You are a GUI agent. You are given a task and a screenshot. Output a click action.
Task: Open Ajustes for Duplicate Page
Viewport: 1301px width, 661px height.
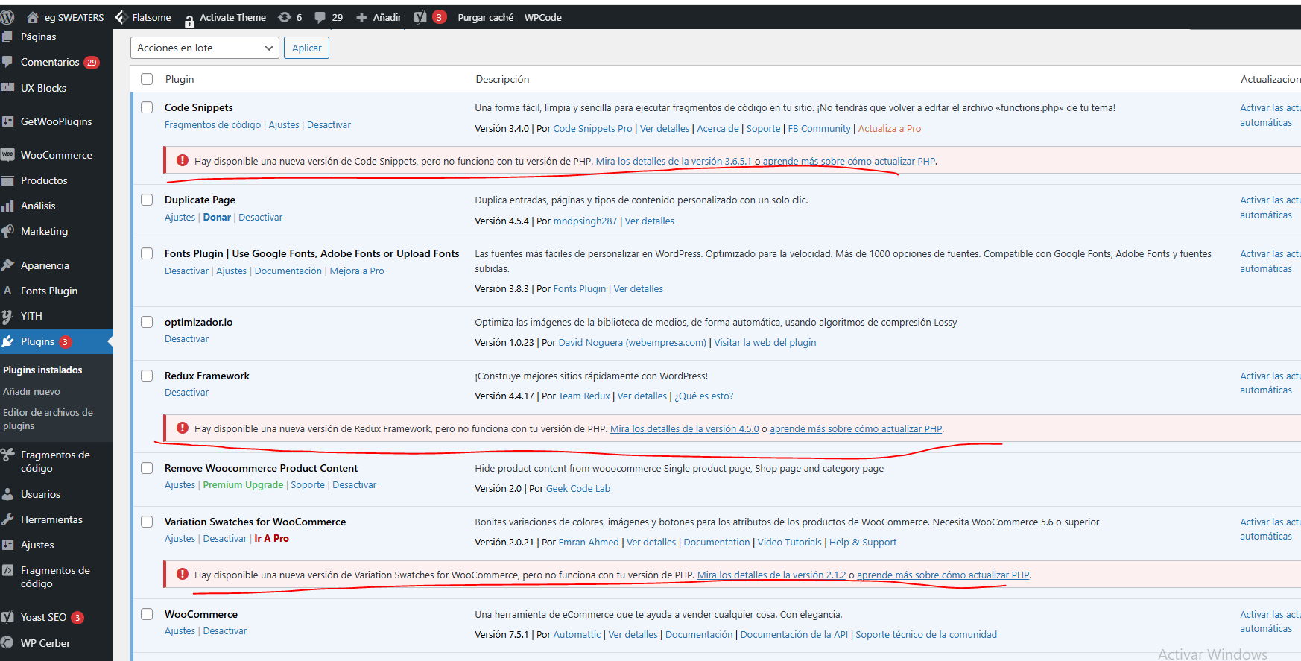click(180, 218)
